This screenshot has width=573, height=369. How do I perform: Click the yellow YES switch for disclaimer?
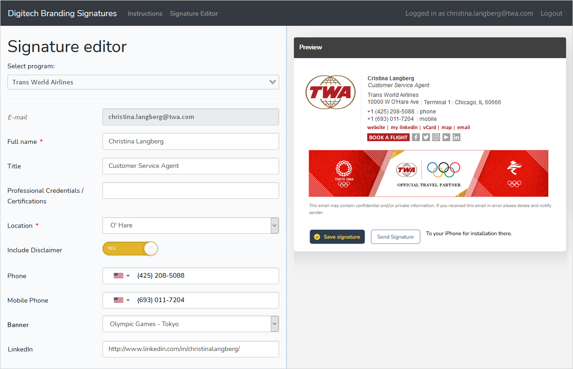130,248
